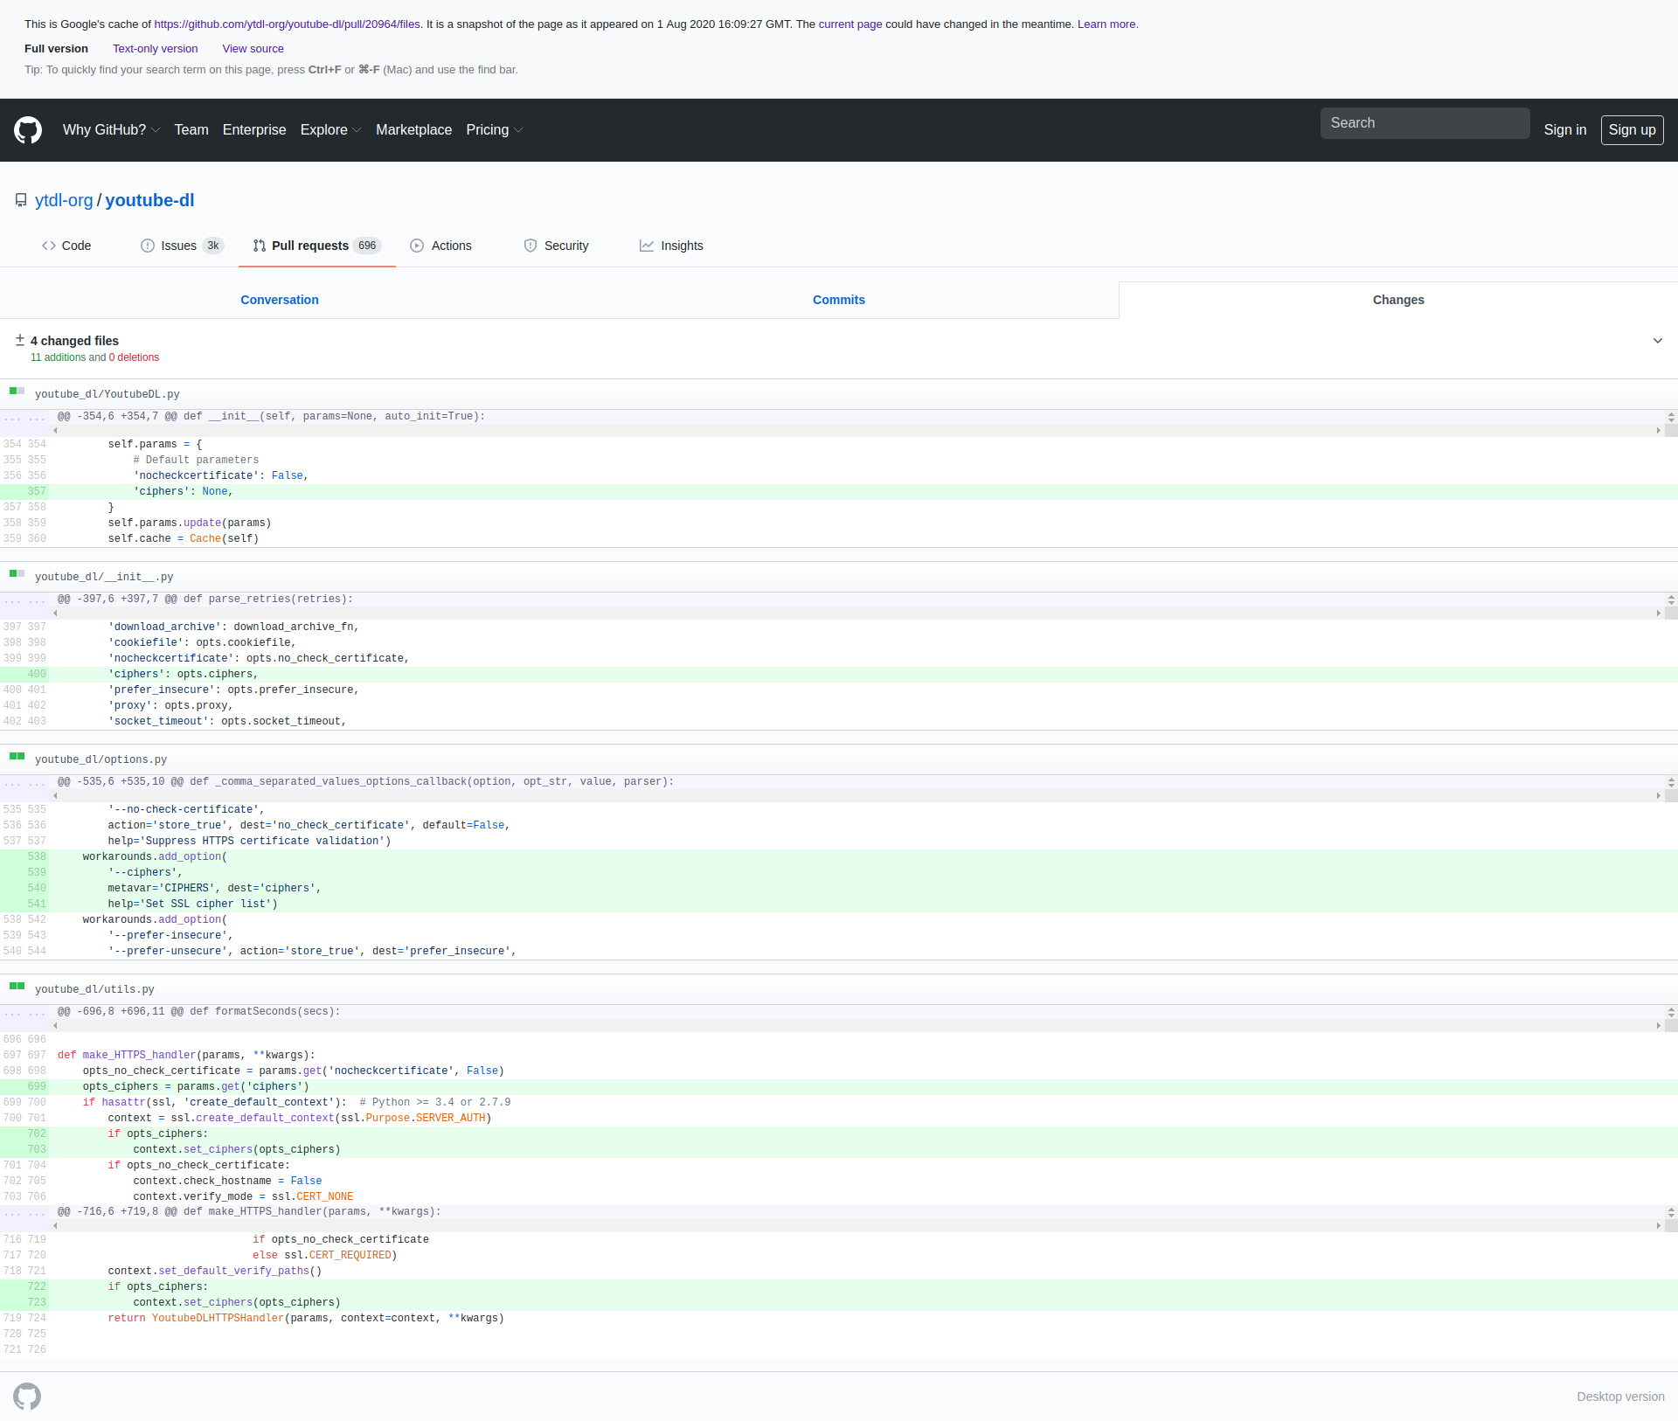Click the youtube_dl/options.py file name

(101, 759)
